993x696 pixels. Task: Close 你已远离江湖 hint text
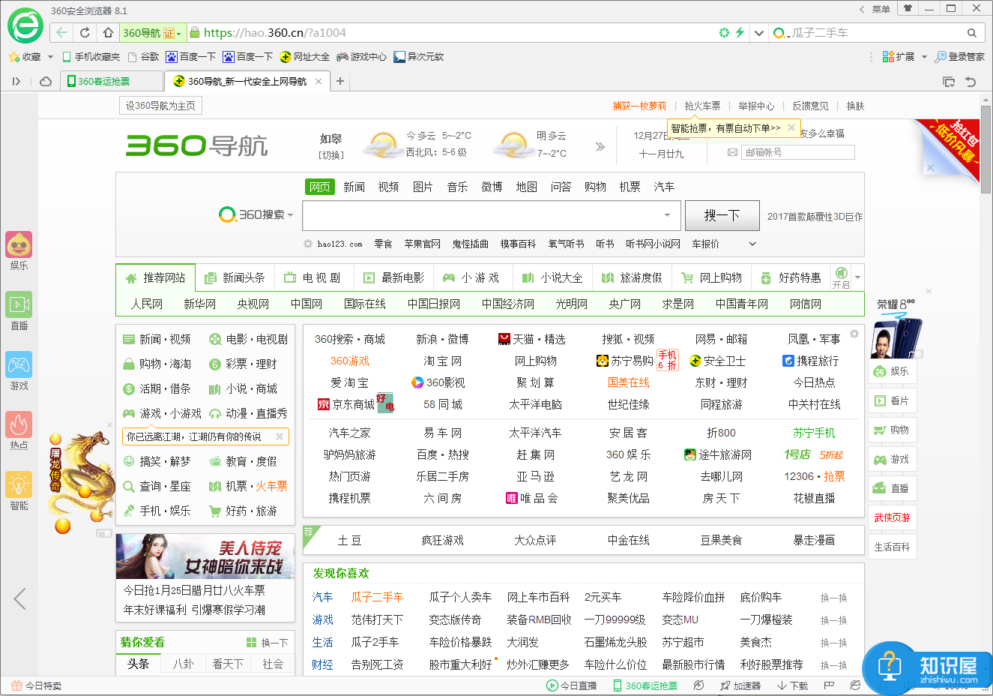point(280,436)
